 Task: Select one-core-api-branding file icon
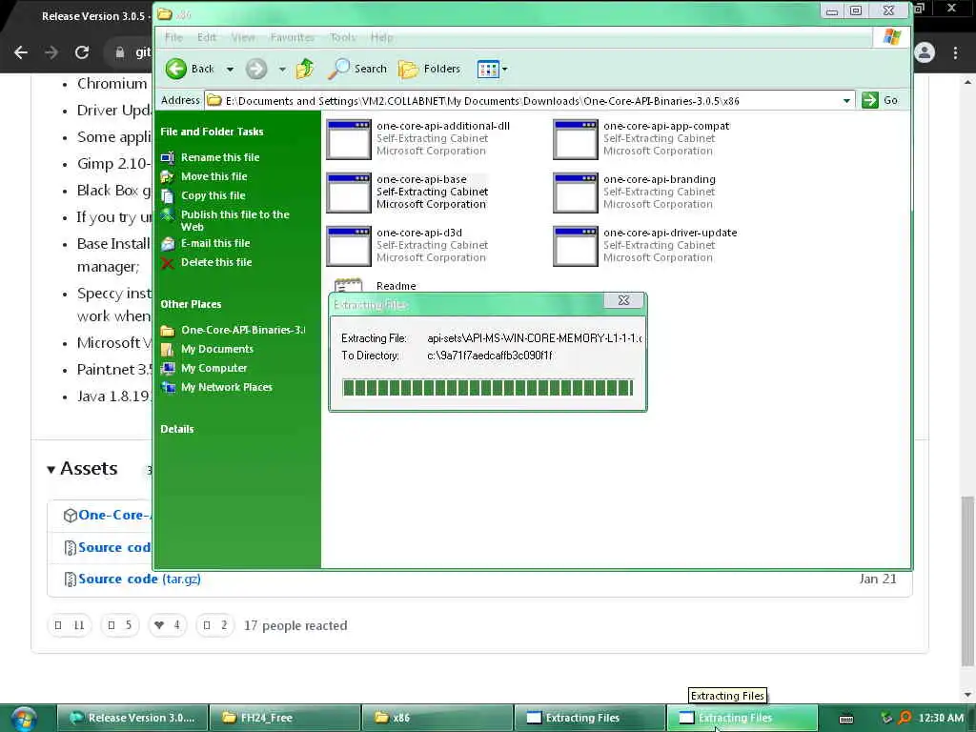tap(575, 193)
